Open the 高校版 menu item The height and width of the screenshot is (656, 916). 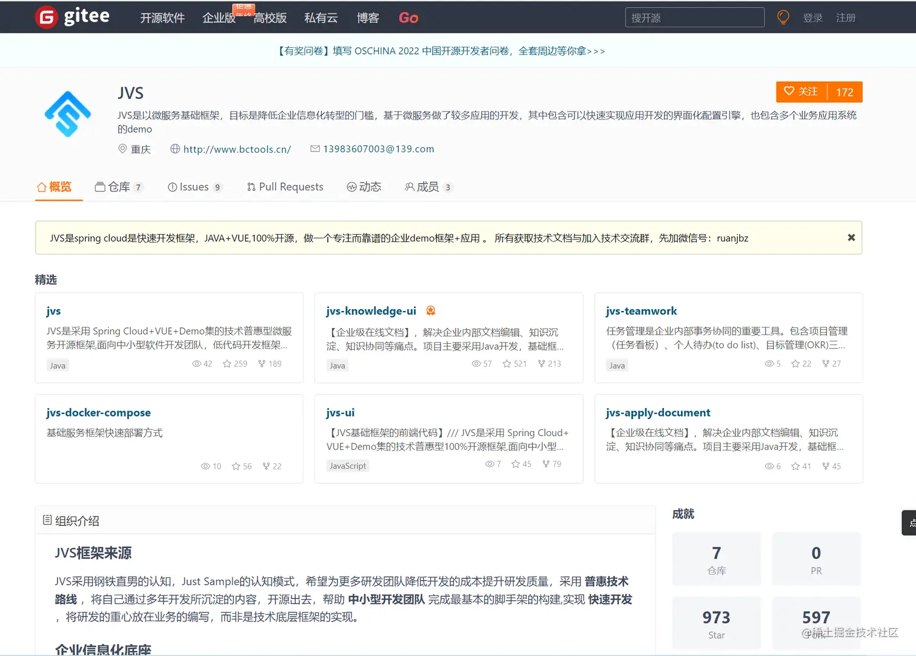click(x=270, y=18)
